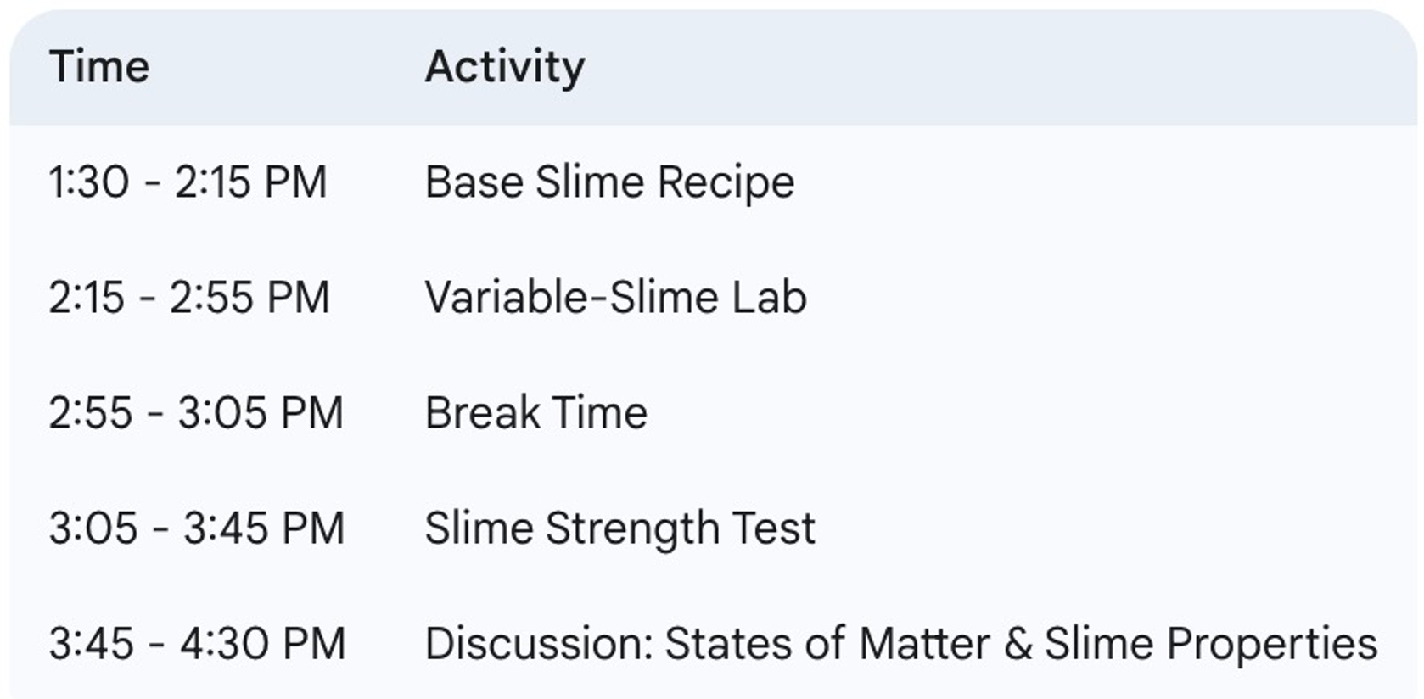Click the Time column header

(x=99, y=66)
